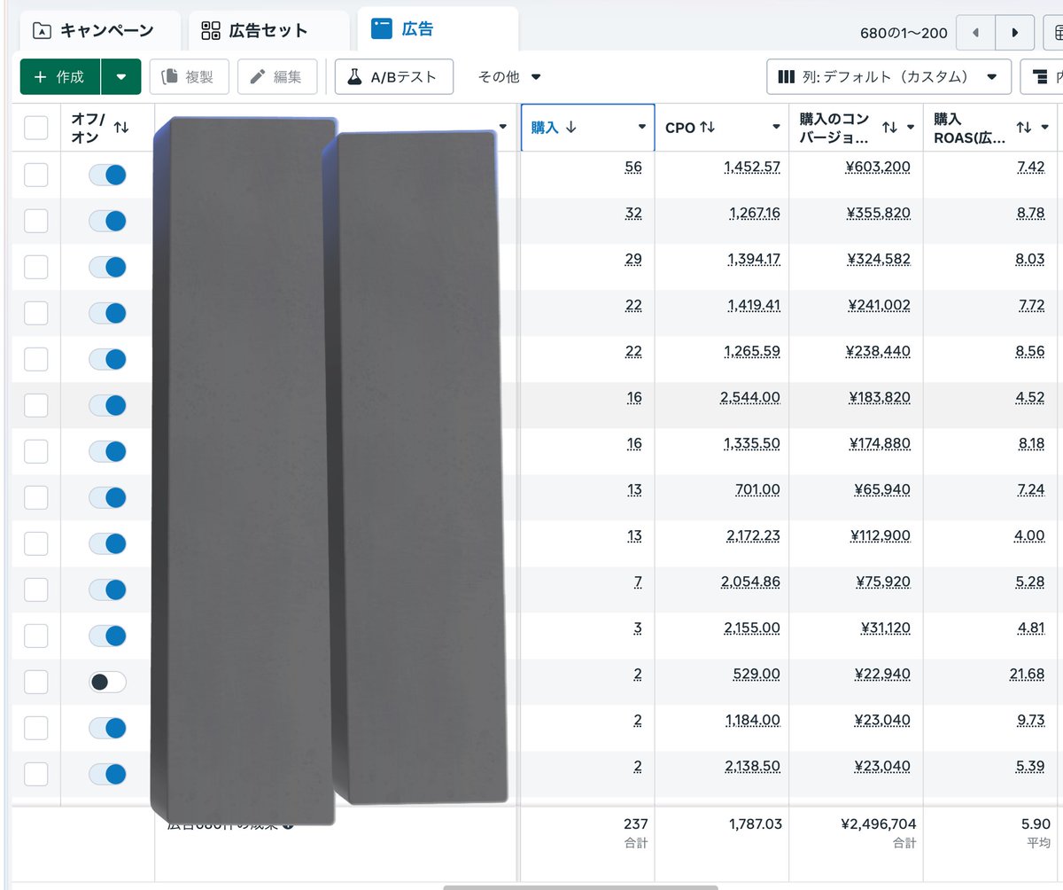Check the row with ROAS 4.52
Screen dimensions: 1063x890
click(x=35, y=405)
